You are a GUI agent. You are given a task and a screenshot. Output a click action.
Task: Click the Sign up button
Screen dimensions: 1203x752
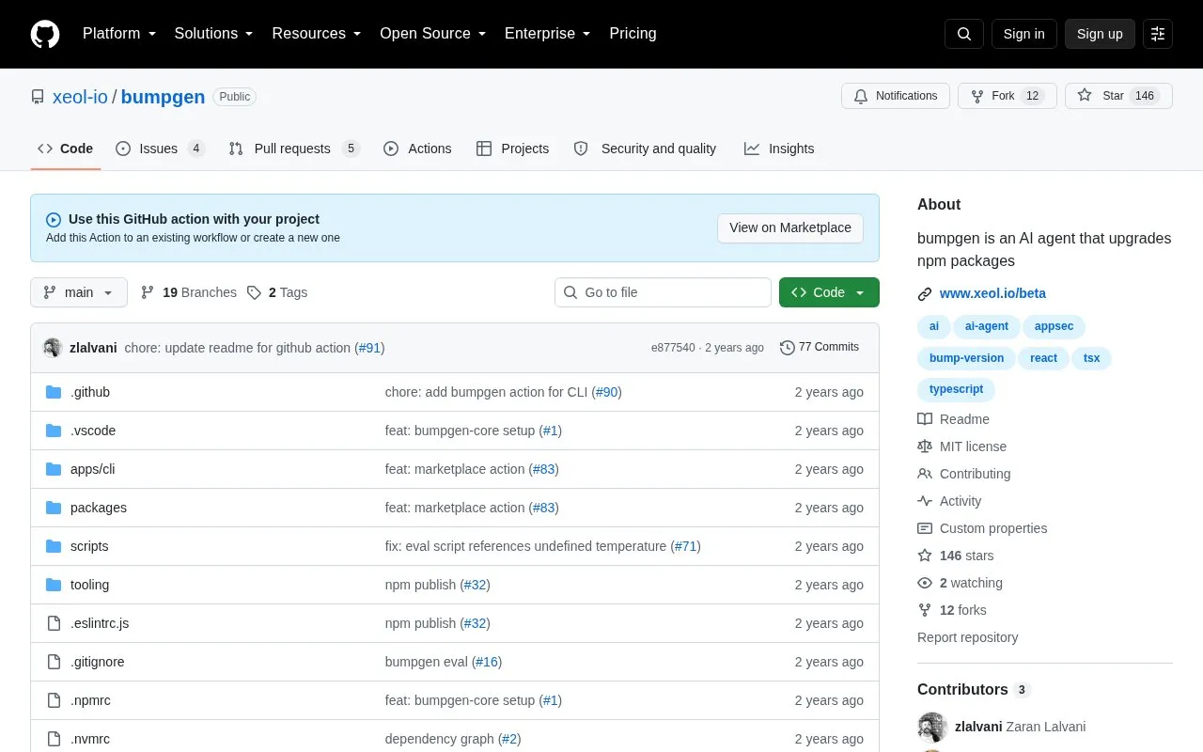1100,34
